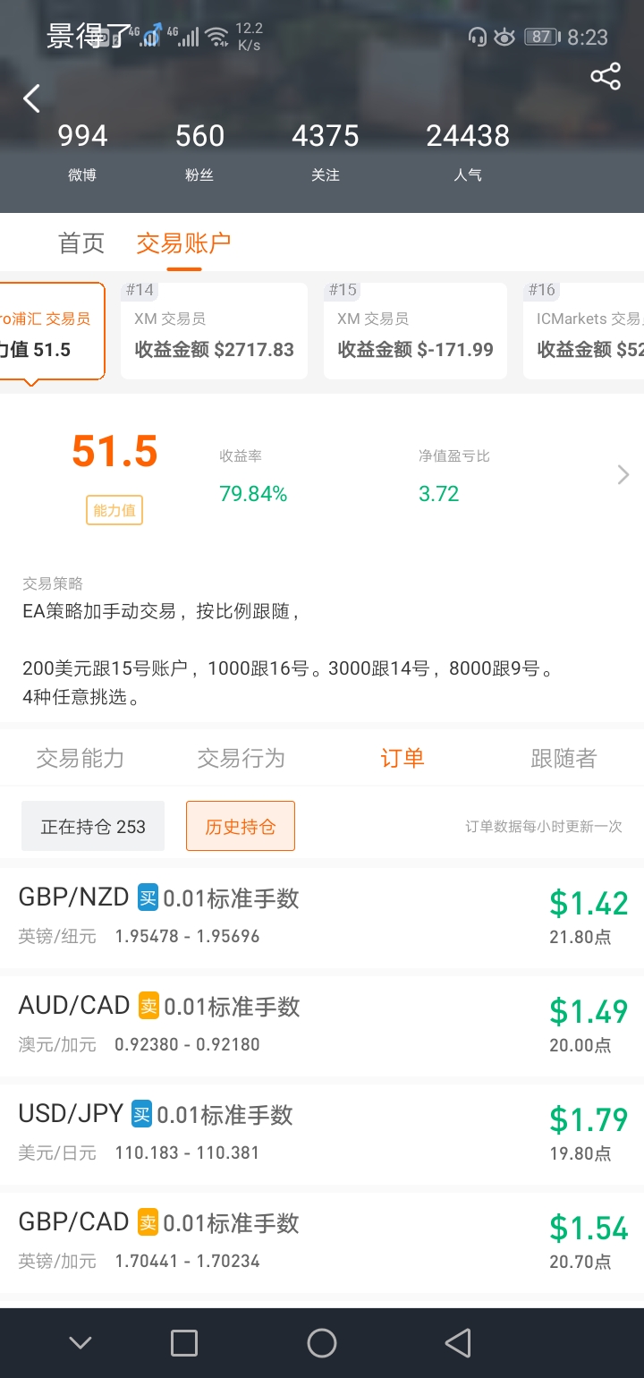The width and height of the screenshot is (644, 1378).
Task: Tap price range 1.70441 - 1.70234
Action: [x=187, y=1261]
